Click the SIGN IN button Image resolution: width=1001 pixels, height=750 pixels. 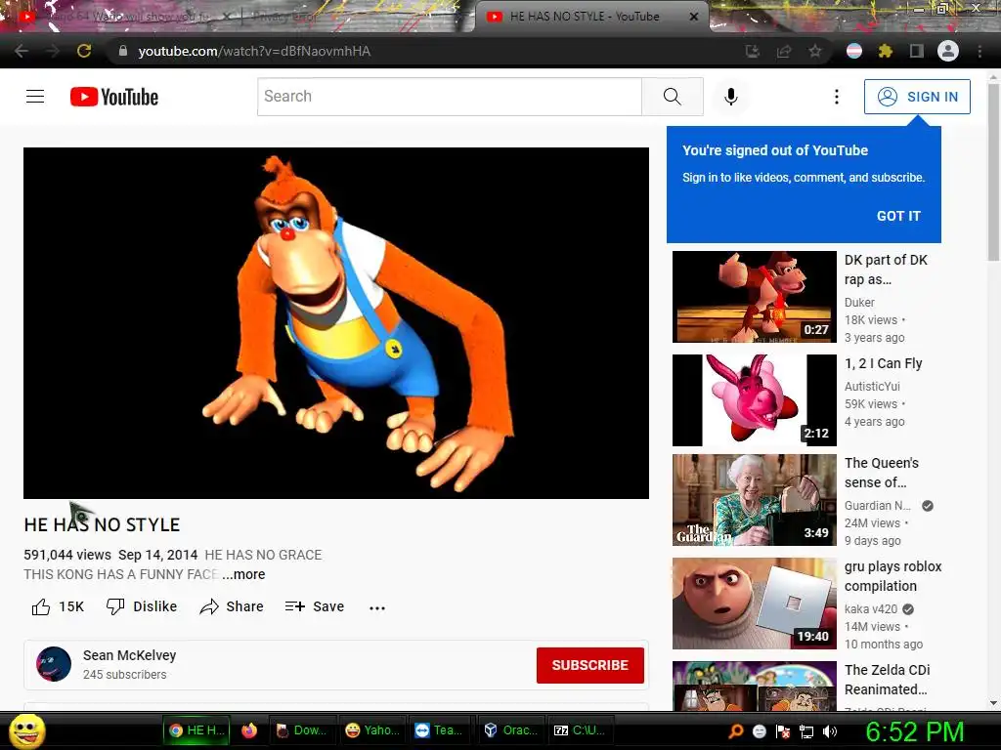pyautogui.click(x=917, y=97)
